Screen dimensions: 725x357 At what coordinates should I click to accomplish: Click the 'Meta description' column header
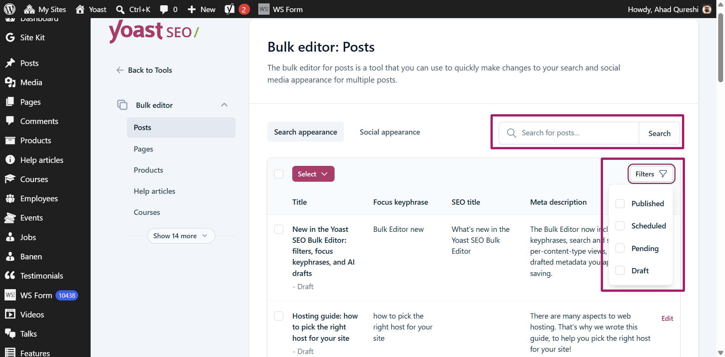(x=558, y=202)
